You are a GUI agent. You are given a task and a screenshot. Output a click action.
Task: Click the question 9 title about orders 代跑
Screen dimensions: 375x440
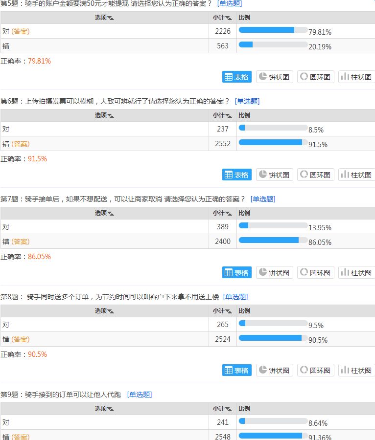point(60,395)
